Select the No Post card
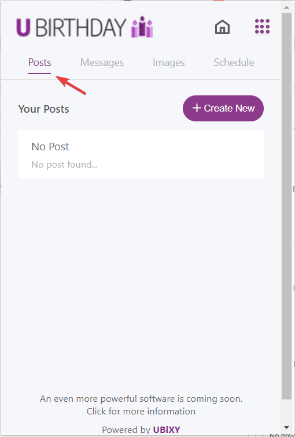This screenshot has width=295, height=437. pyautogui.click(x=141, y=154)
